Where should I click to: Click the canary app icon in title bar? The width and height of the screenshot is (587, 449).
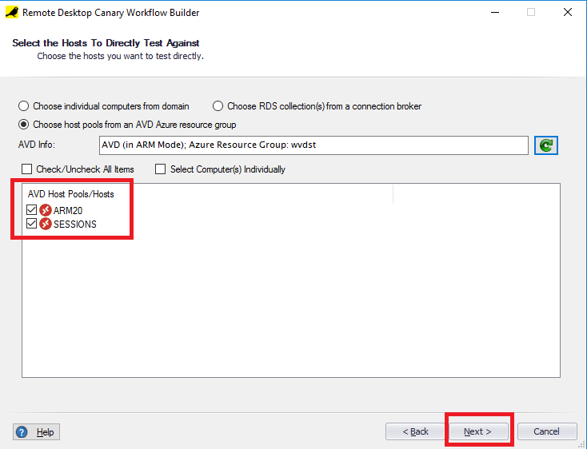click(12, 12)
